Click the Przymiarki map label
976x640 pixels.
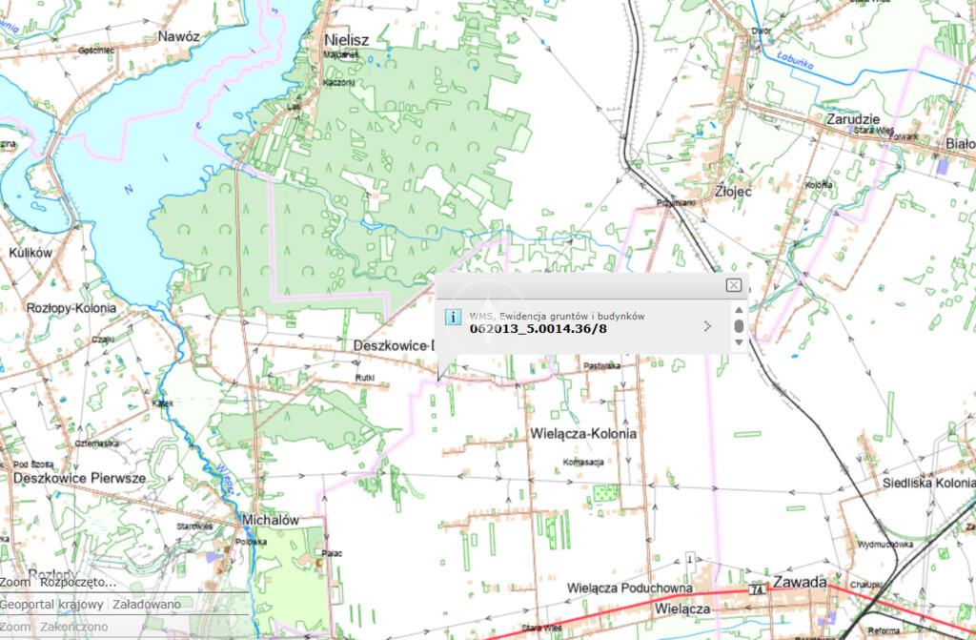676,203
